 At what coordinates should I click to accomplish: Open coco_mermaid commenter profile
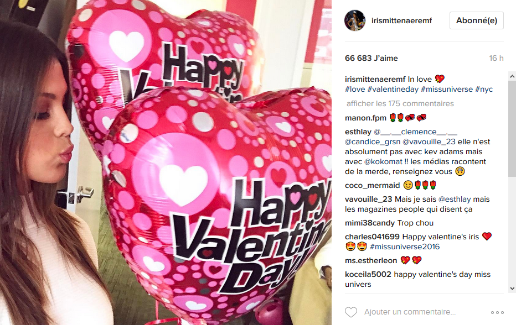(372, 186)
